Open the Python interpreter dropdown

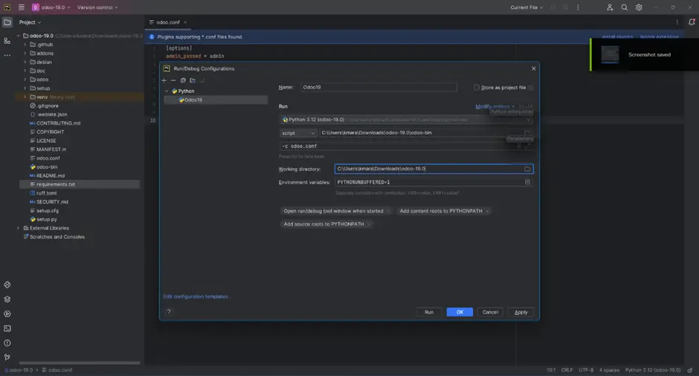(406, 120)
